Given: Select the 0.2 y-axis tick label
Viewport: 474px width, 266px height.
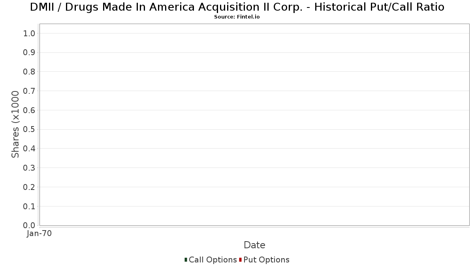Looking at the screenshot, I should coord(29,187).
